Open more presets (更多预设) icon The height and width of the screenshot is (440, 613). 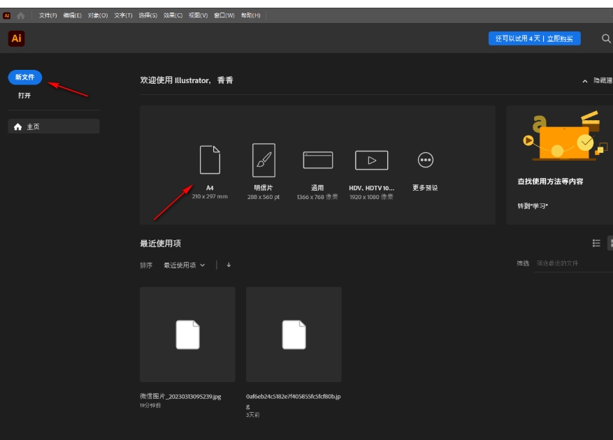426,160
